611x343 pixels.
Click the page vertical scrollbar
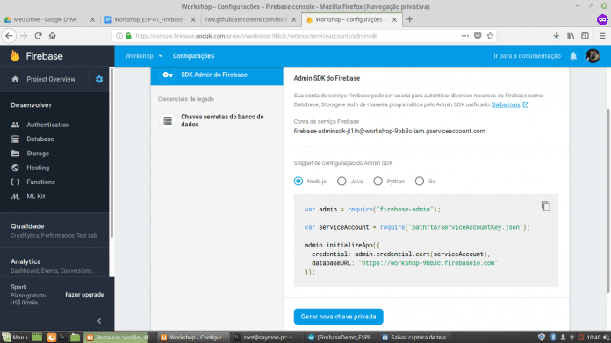coord(607,201)
